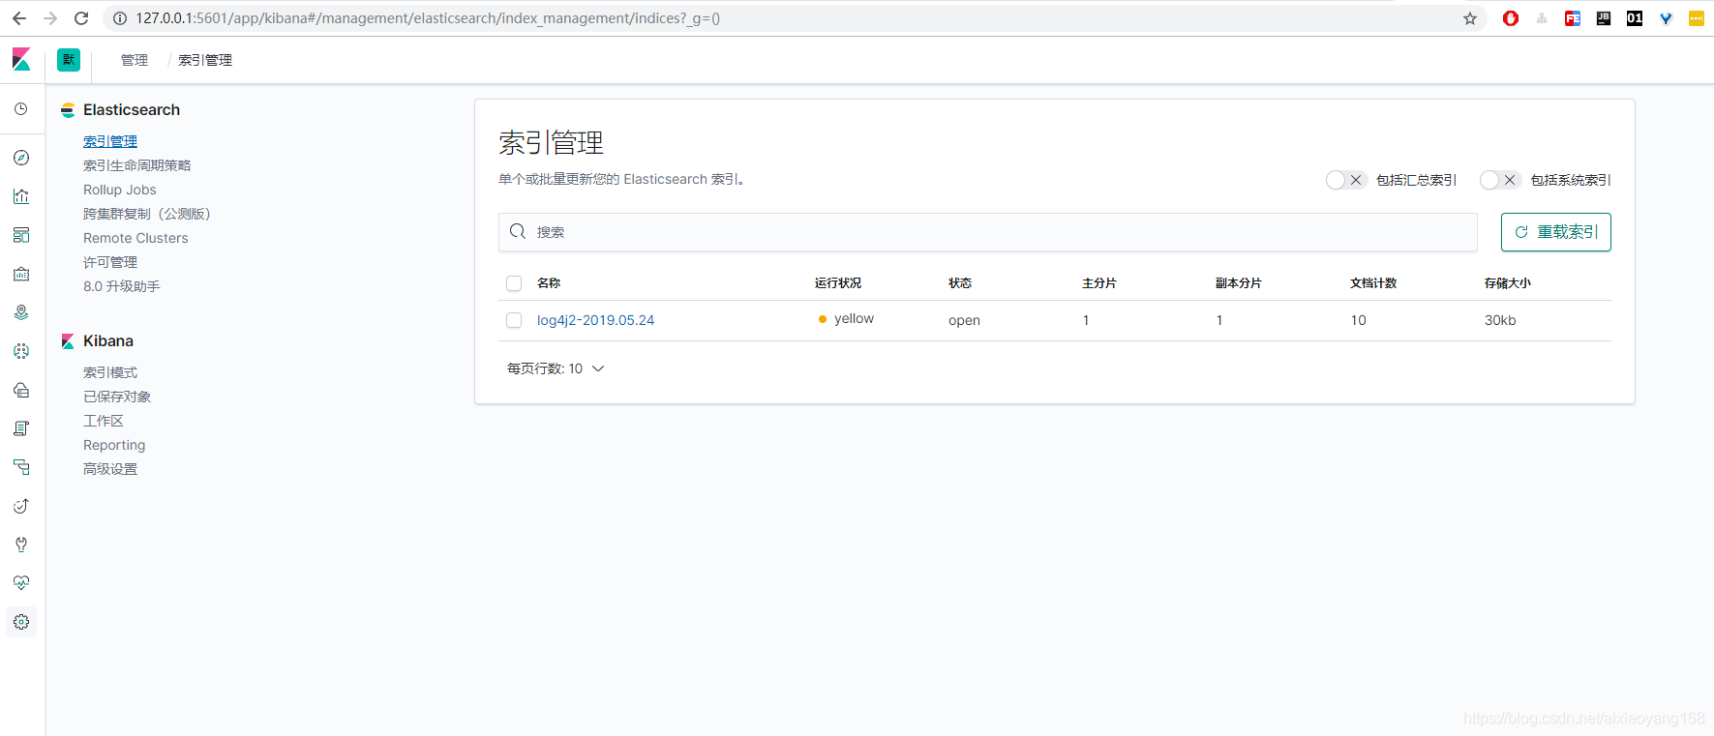Click the yellow health status cell
Screen dimensions: 1714x736
(846, 319)
